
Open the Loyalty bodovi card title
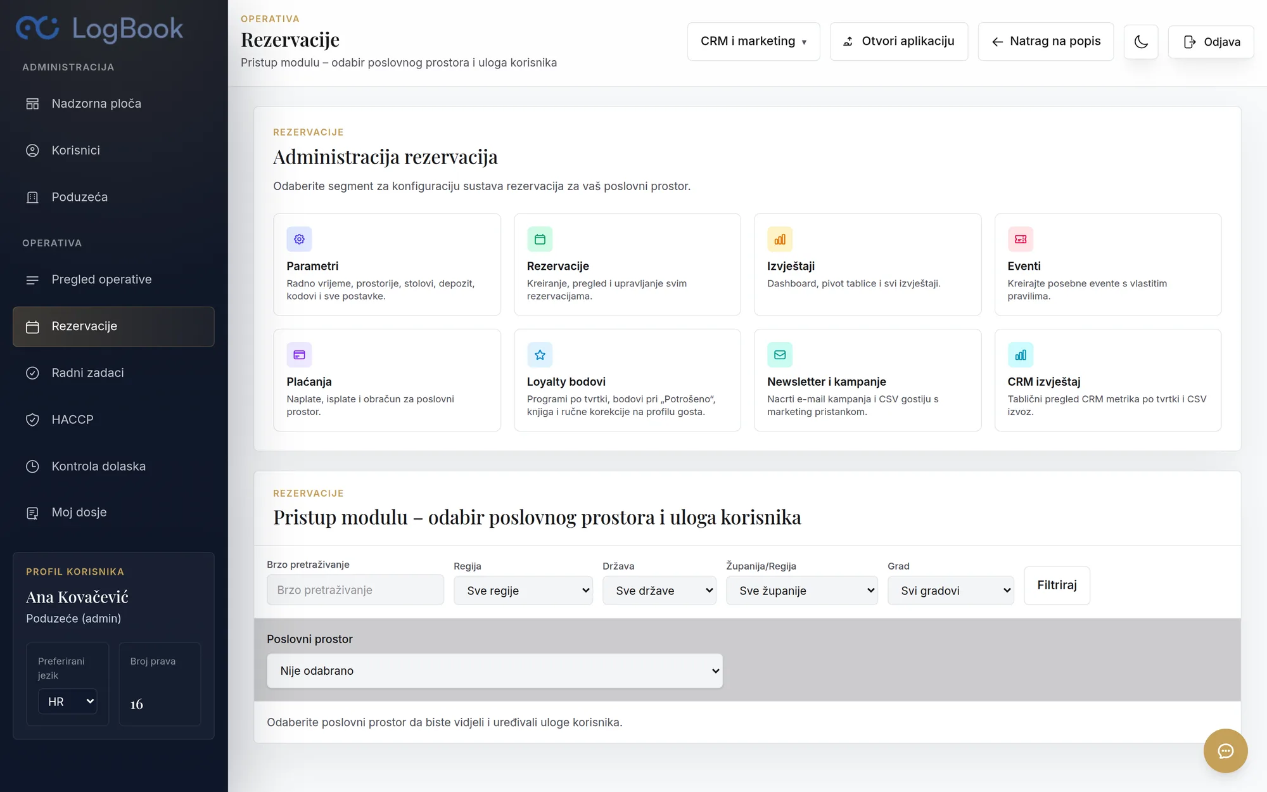(x=566, y=381)
